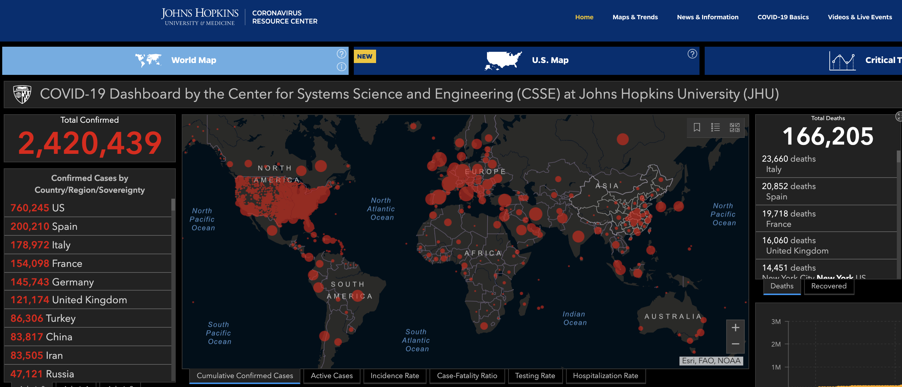Open COVID-19 Basics menu
The height and width of the screenshot is (387, 902).
(783, 17)
